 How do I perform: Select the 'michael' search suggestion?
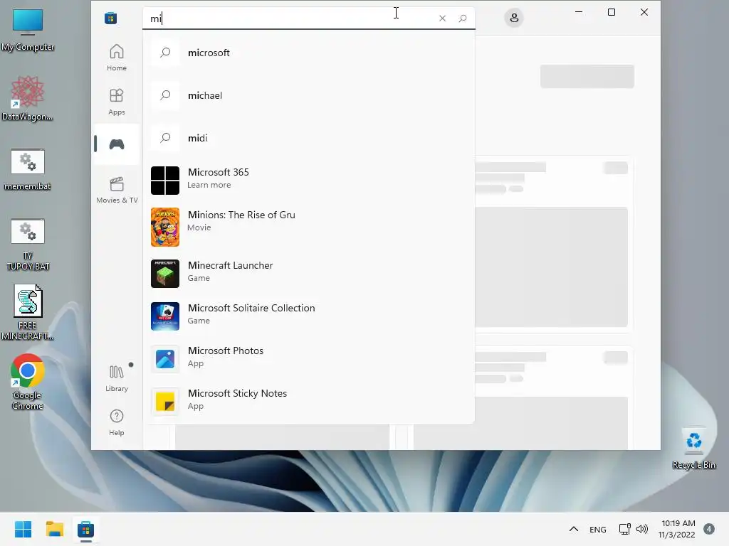click(x=309, y=95)
